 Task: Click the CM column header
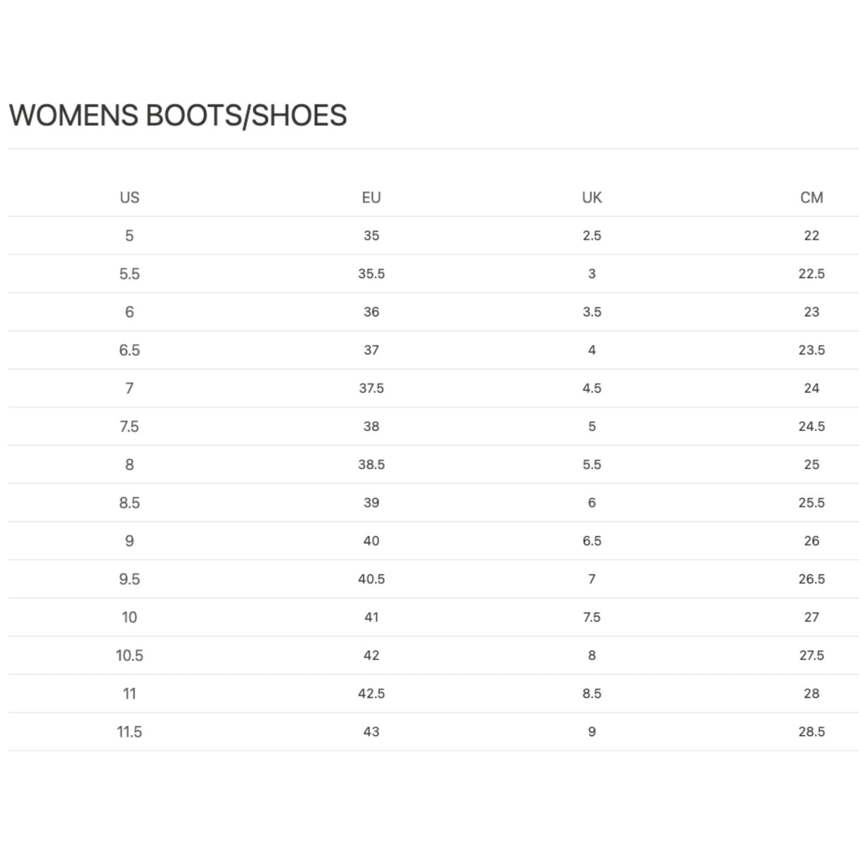point(812,197)
